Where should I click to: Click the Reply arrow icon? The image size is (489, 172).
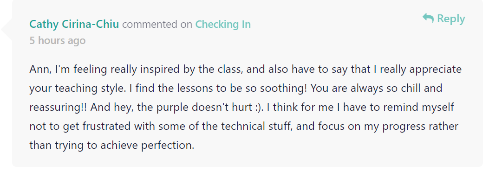coord(428,18)
